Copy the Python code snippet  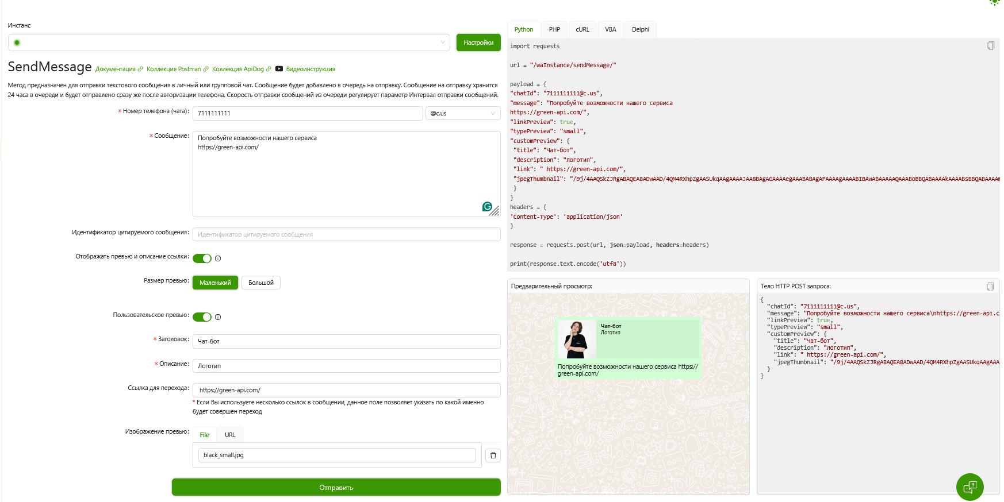coord(990,46)
